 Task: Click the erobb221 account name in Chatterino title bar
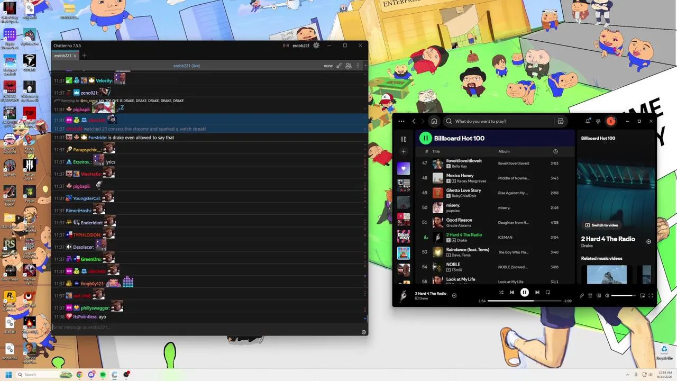[x=301, y=46]
